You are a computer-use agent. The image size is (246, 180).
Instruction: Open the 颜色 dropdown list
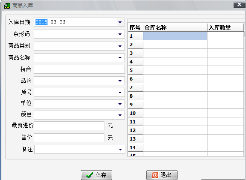click(120, 115)
